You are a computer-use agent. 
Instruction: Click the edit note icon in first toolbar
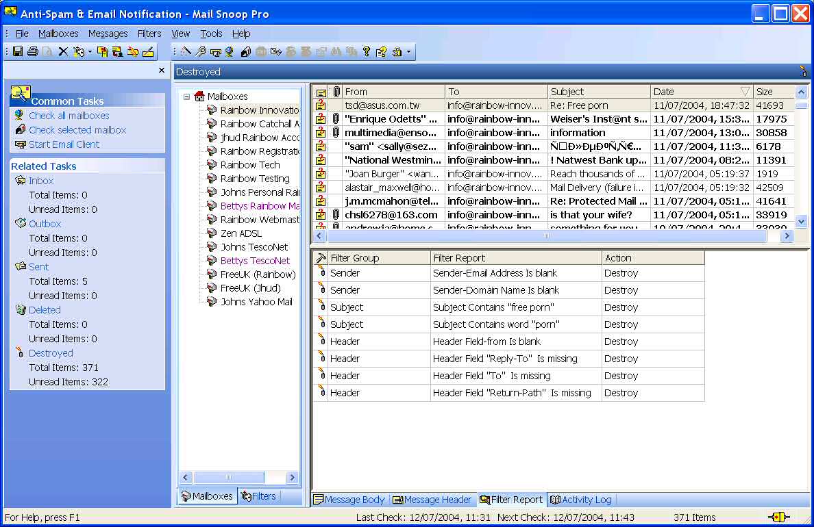[x=148, y=51]
